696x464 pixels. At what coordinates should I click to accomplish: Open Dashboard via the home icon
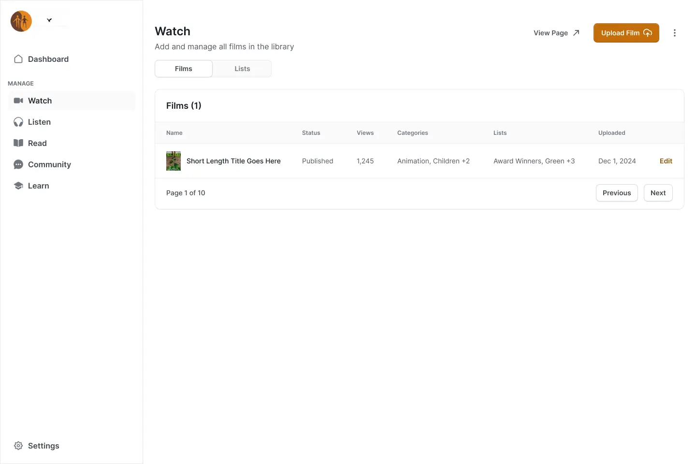click(x=18, y=59)
